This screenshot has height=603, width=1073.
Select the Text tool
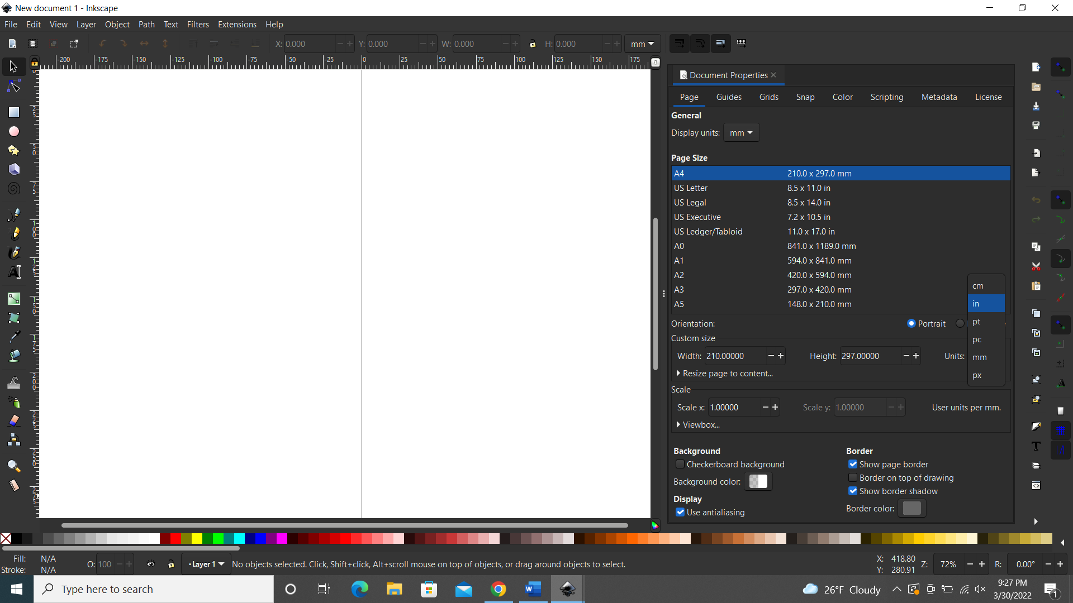tap(13, 272)
